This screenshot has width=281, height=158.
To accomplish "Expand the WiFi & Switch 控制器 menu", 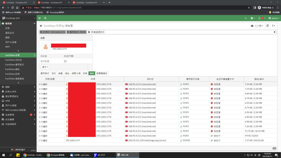I will pos(18,110).
